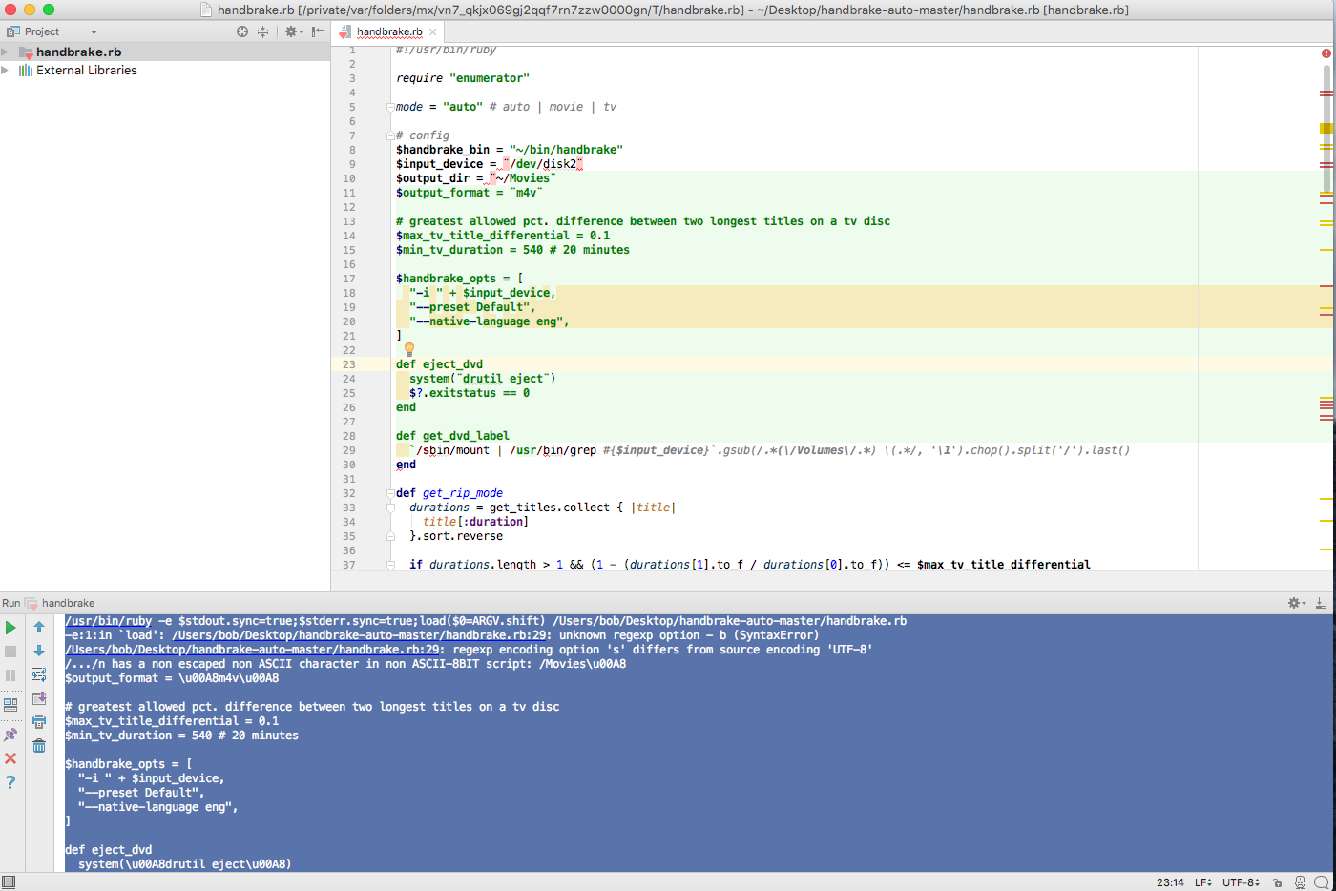Click the intention lightbulb on line 22
1336x891 pixels.
click(x=409, y=349)
